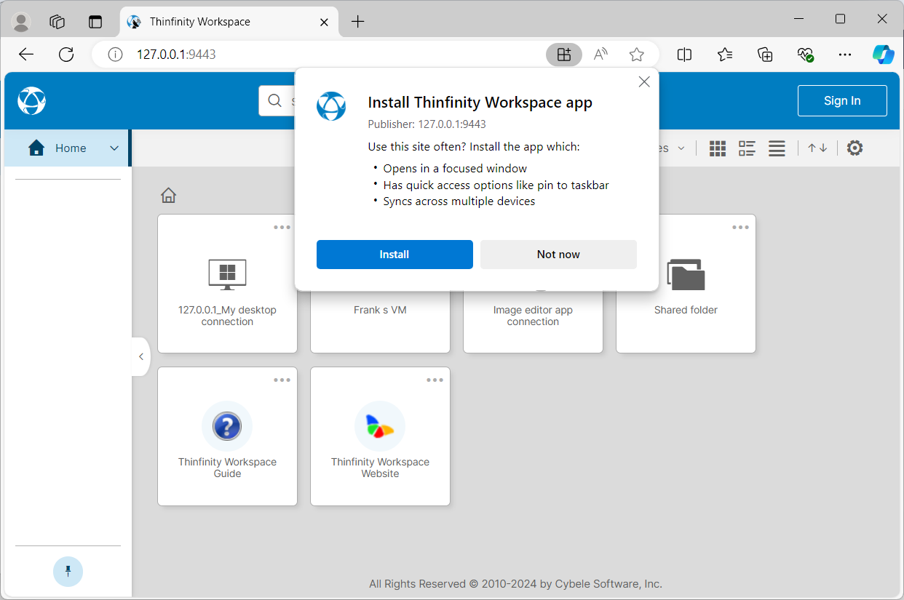
Task: Open options for Thinfinity Workspace Website card
Action: point(435,380)
